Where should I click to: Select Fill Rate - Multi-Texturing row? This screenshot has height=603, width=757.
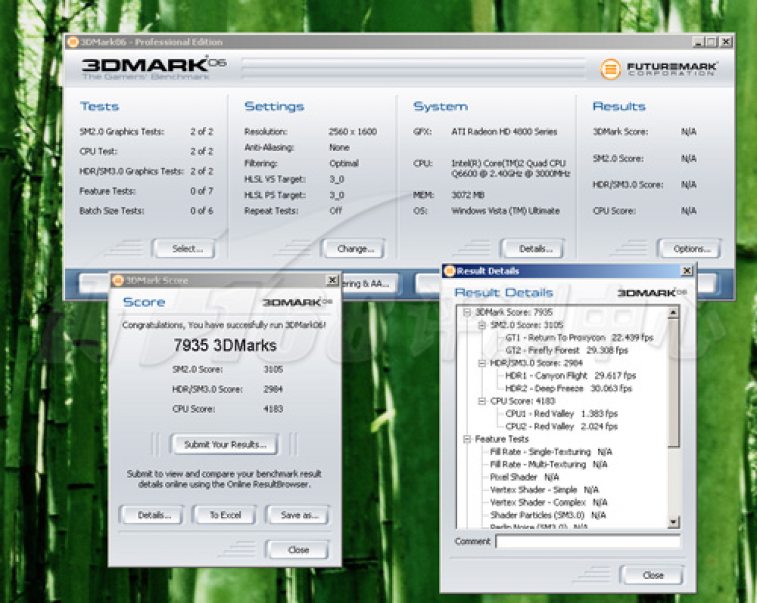(x=549, y=464)
